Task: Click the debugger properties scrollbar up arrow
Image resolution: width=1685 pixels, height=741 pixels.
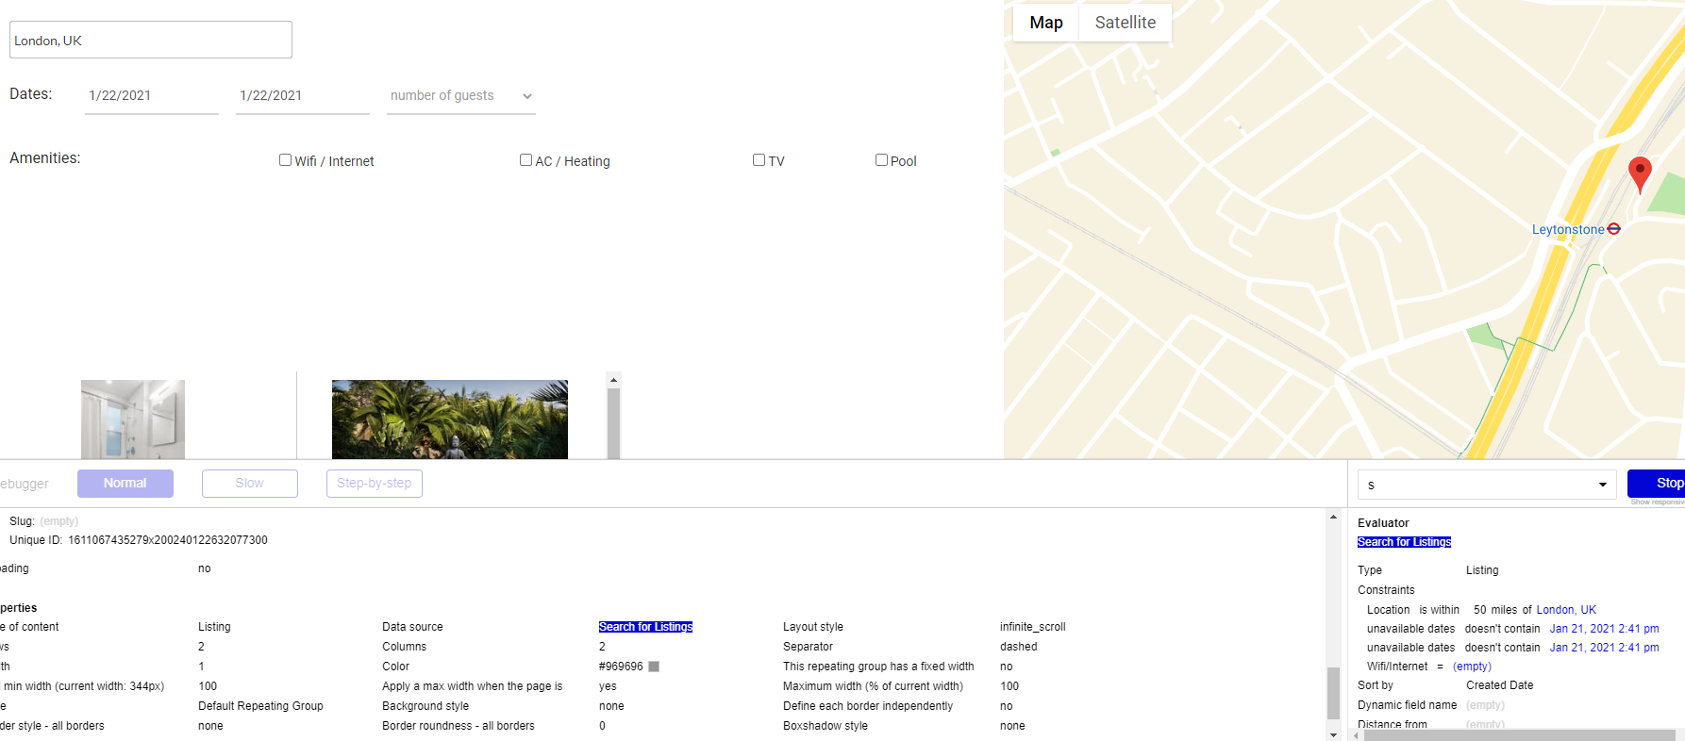Action: (x=1333, y=517)
